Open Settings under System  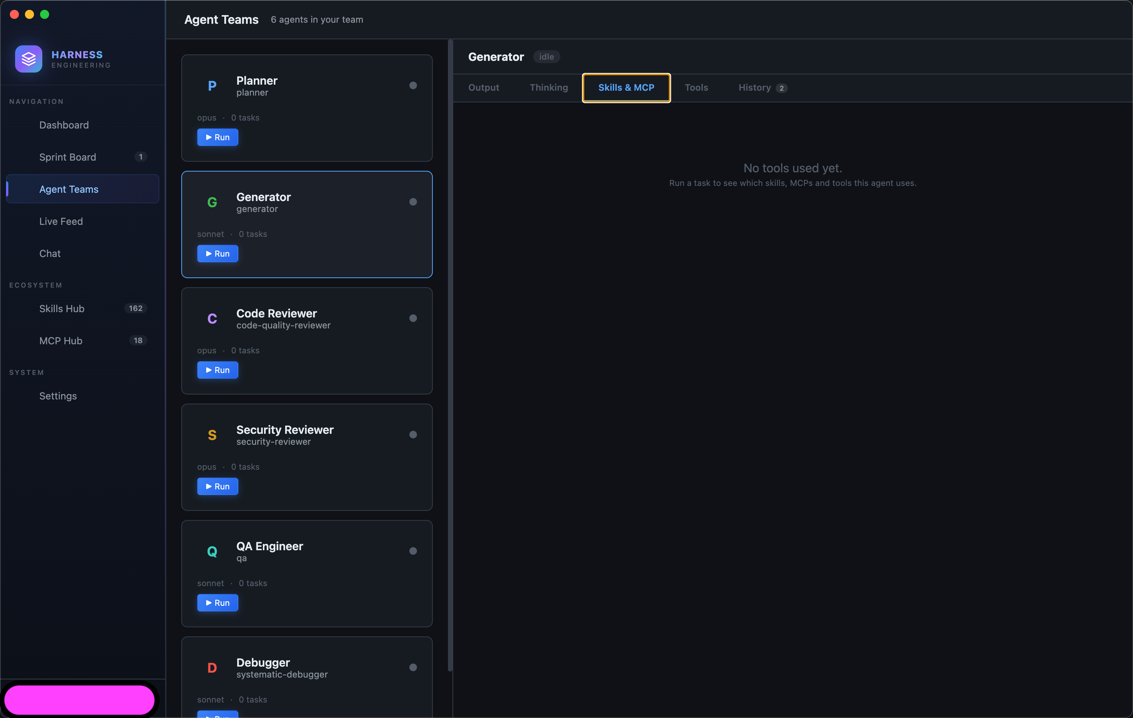click(x=82, y=396)
